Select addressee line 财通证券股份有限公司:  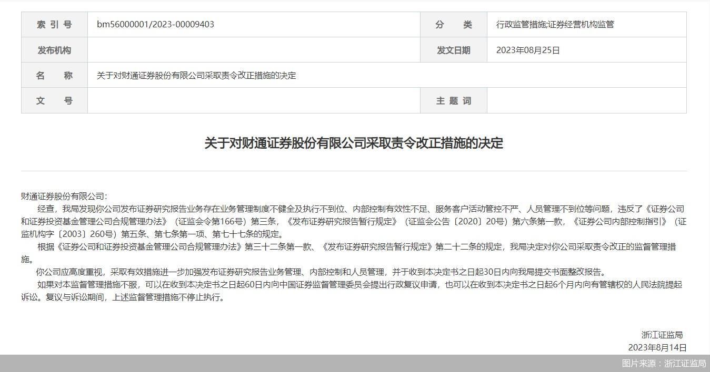point(64,196)
